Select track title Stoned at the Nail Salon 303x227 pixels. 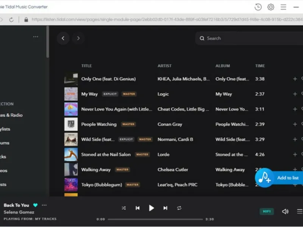(106, 154)
